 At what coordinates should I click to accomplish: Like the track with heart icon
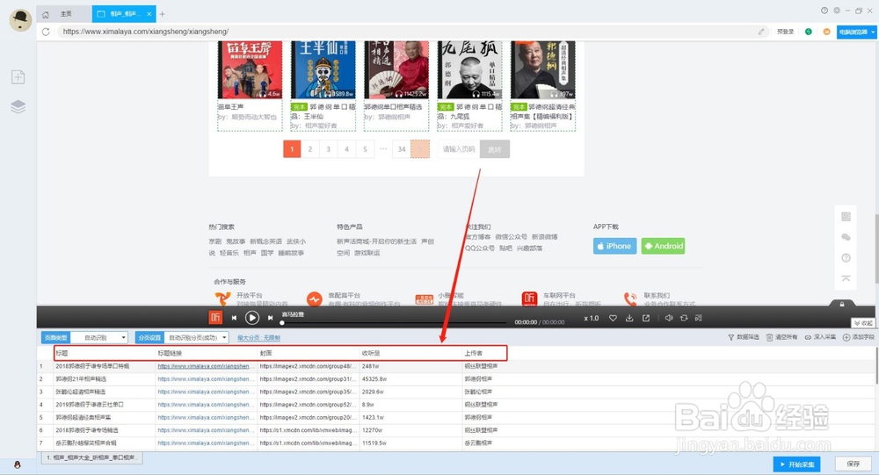coord(613,318)
